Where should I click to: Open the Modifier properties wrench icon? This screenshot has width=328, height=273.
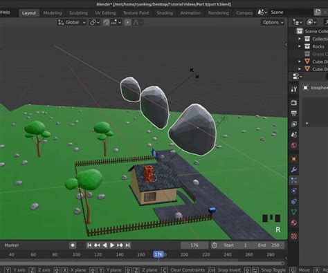(294, 170)
